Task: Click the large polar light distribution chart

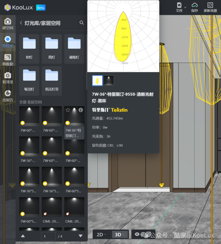Action: [x=123, y=36]
